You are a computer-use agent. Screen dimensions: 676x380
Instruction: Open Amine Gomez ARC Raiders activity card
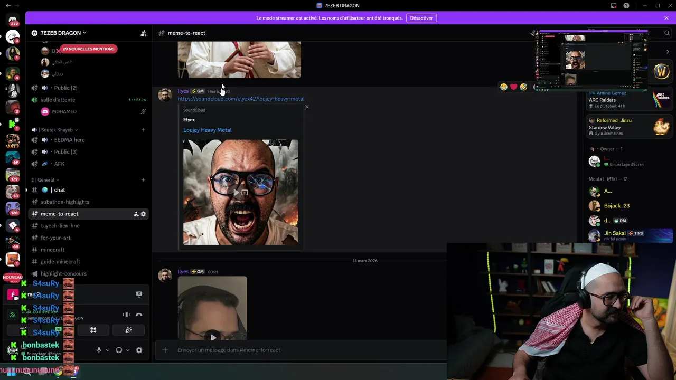point(630,99)
